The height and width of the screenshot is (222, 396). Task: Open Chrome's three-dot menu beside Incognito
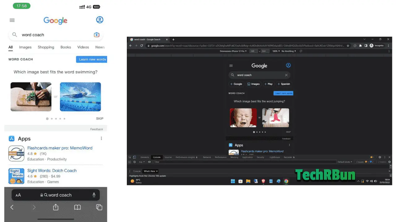pos(388,46)
